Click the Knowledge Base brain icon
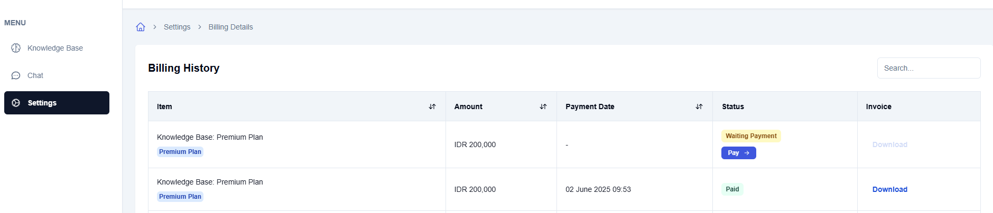The width and height of the screenshot is (993, 213). (x=16, y=48)
